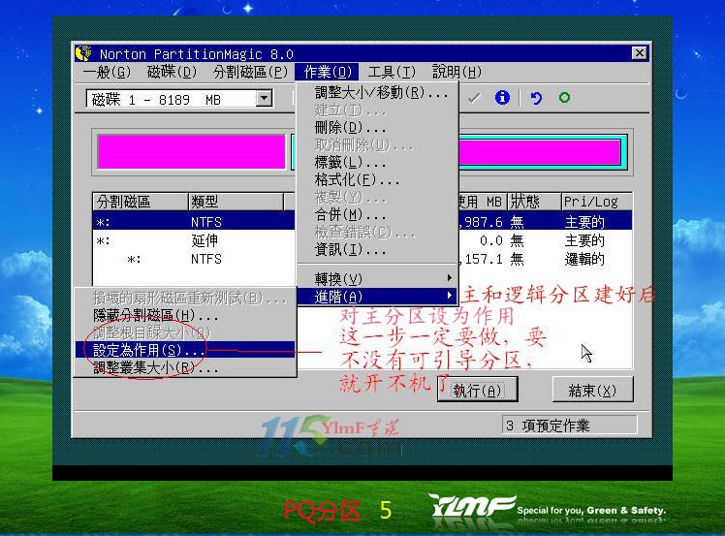Open the 工具(T) menu
Screen dimensions: 725x536
pos(392,72)
